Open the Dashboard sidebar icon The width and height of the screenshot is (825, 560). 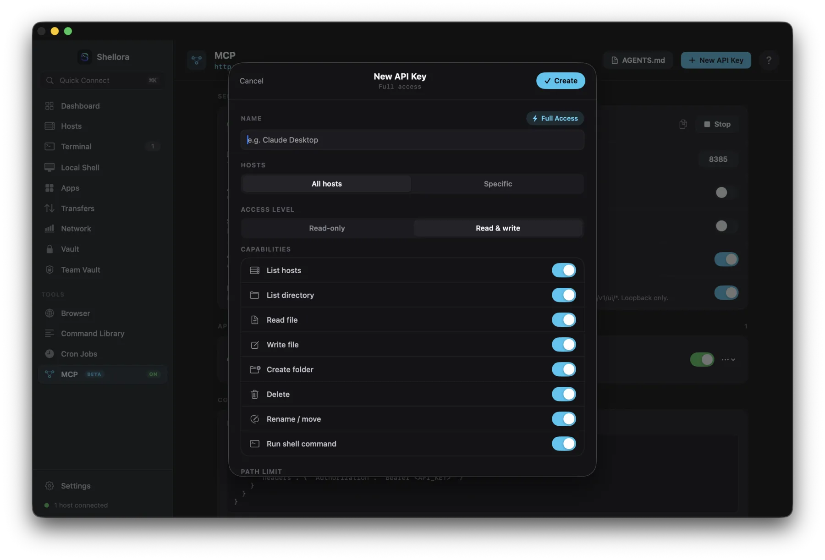pos(49,106)
